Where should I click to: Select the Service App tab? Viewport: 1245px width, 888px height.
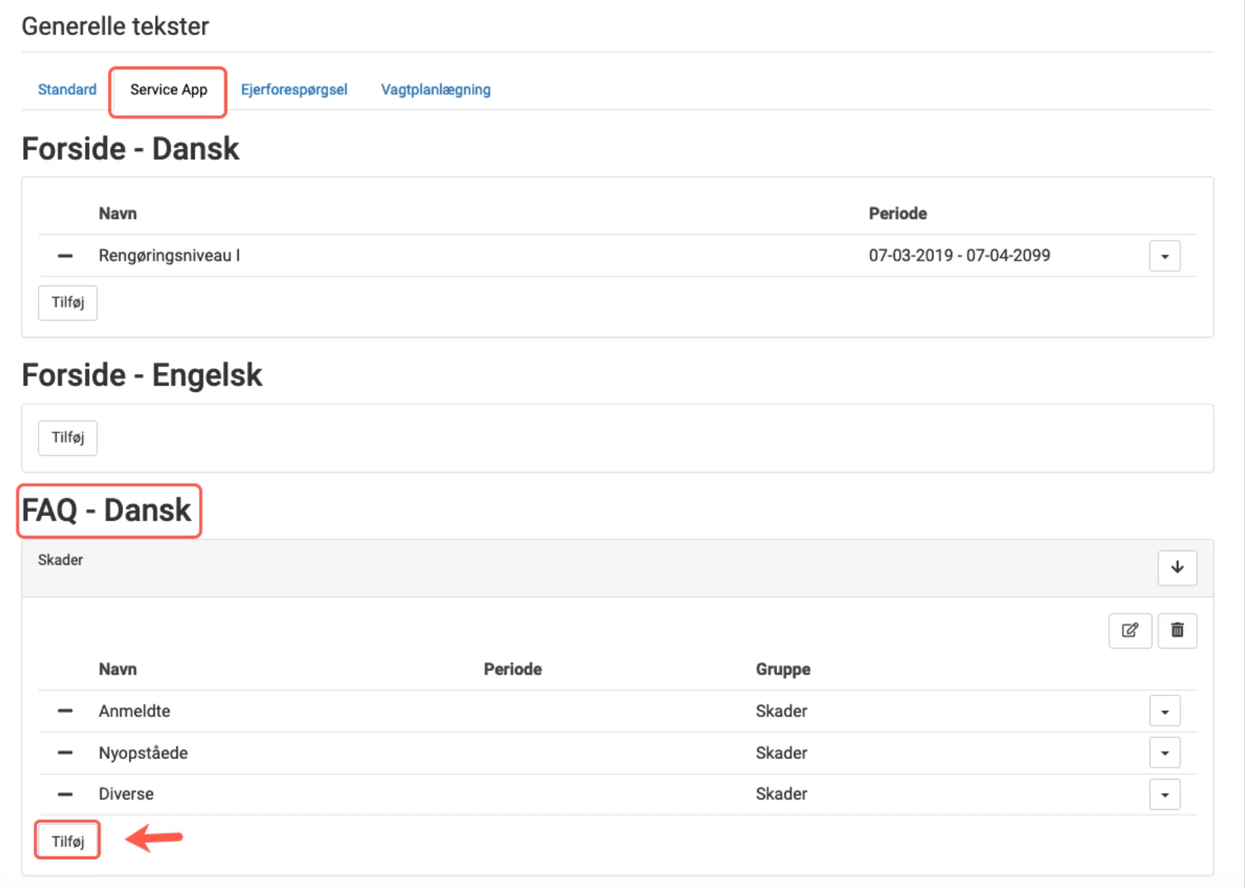[168, 90]
